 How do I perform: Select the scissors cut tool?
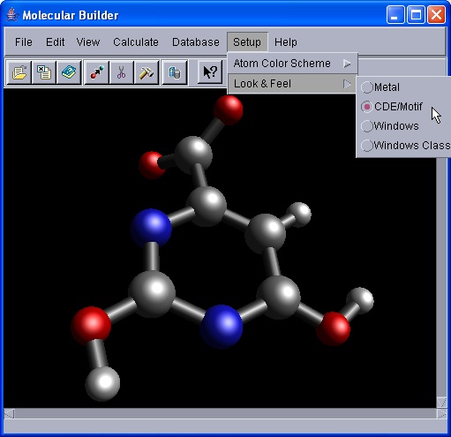[121, 72]
